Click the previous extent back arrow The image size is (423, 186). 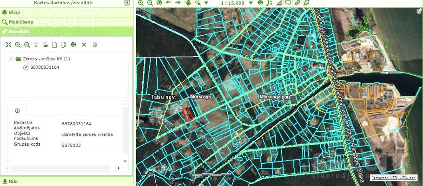[x=168, y=3]
